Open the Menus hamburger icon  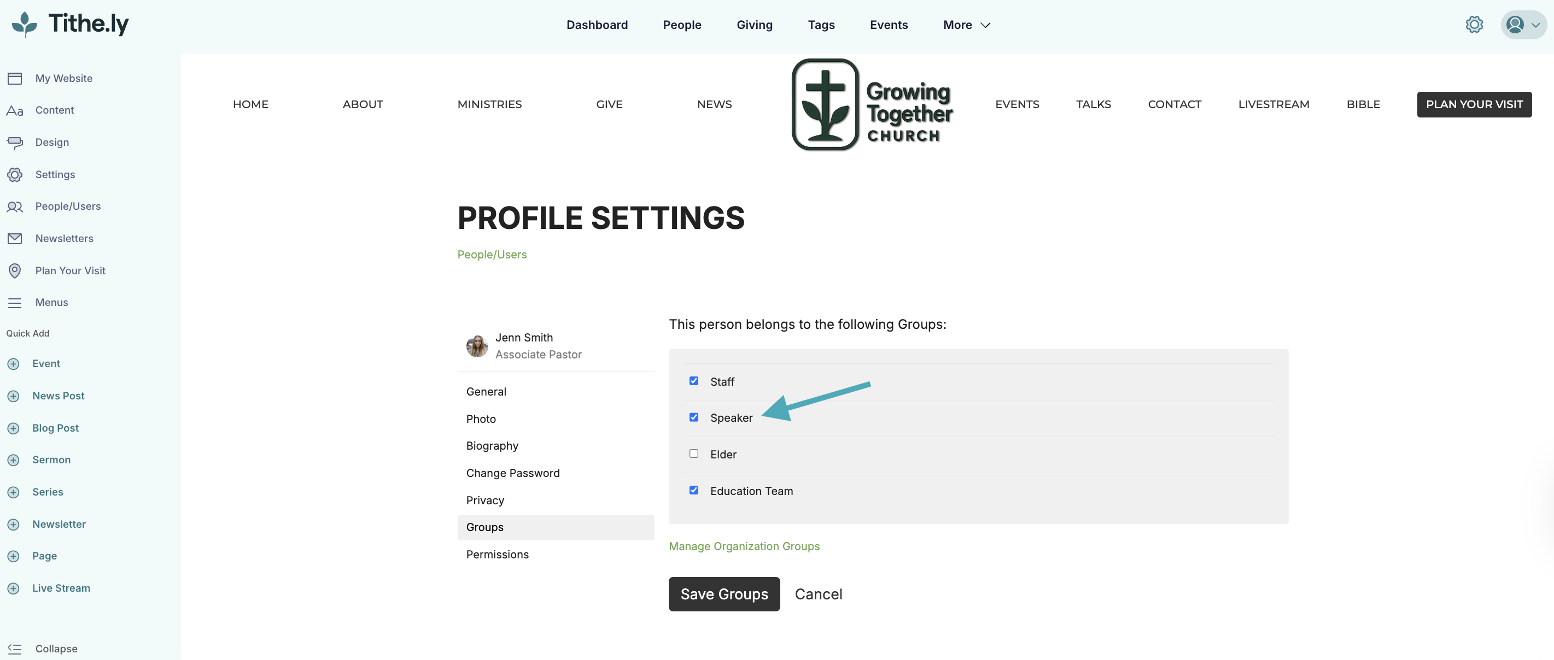pos(15,303)
